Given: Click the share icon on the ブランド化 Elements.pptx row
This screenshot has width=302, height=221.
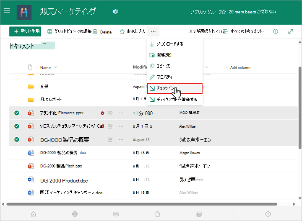Looking at the screenshot, I should (x=110, y=113).
